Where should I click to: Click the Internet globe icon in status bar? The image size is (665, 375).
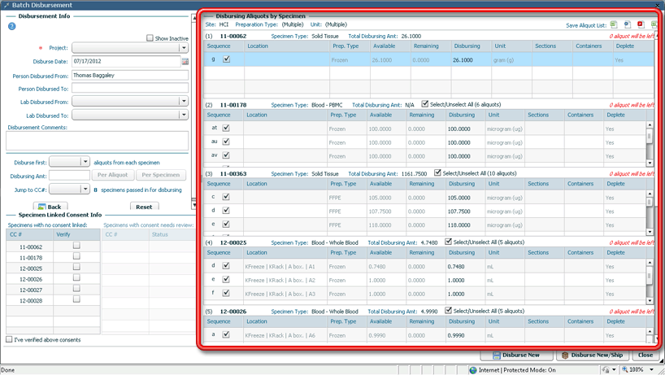[473, 370]
